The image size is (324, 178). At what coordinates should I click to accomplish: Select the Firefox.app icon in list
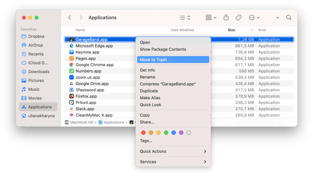(x=71, y=96)
